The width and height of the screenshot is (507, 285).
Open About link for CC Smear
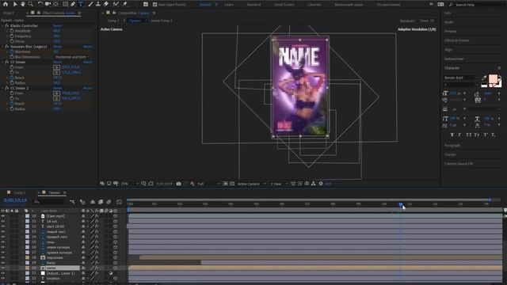pos(88,62)
